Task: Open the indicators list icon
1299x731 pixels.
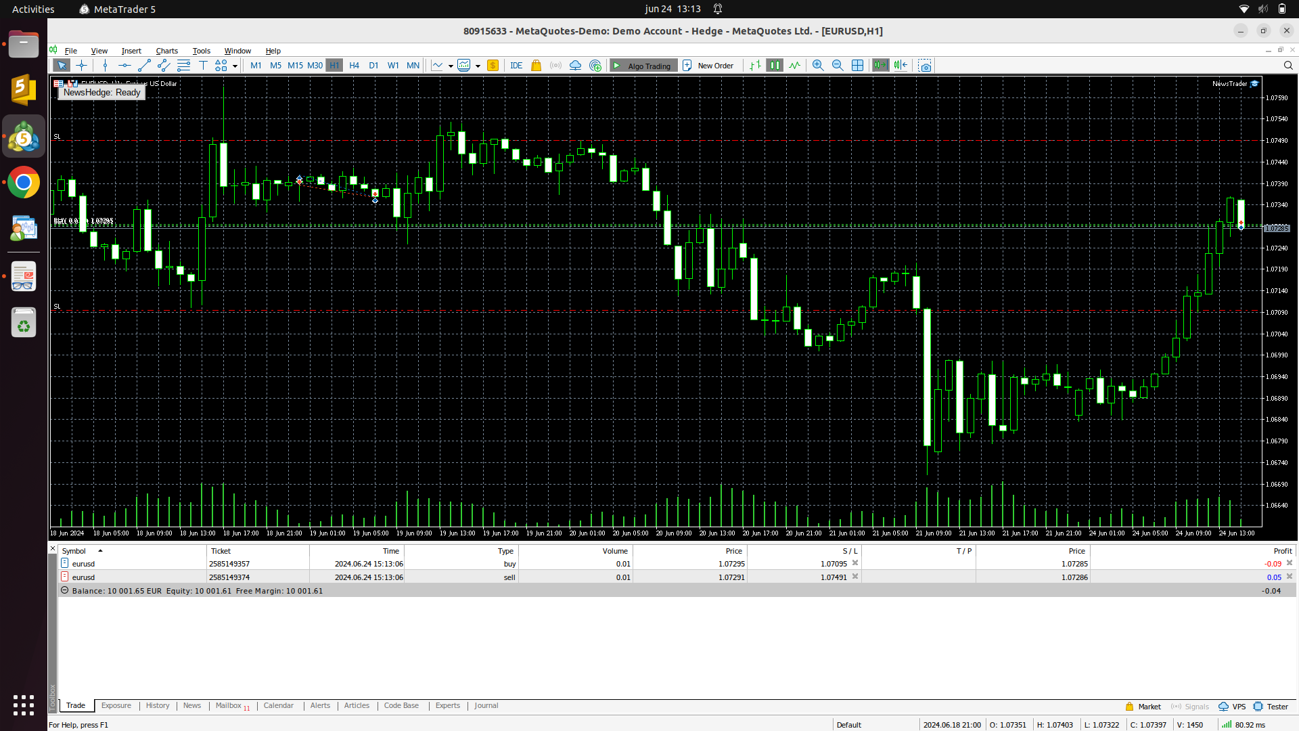Action: point(438,66)
